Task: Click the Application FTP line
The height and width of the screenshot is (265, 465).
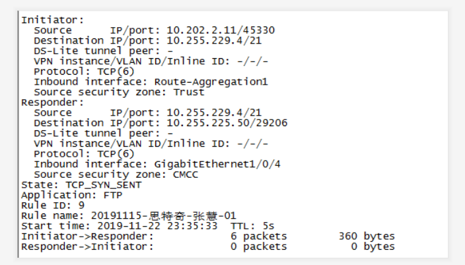Action: tap(72, 195)
